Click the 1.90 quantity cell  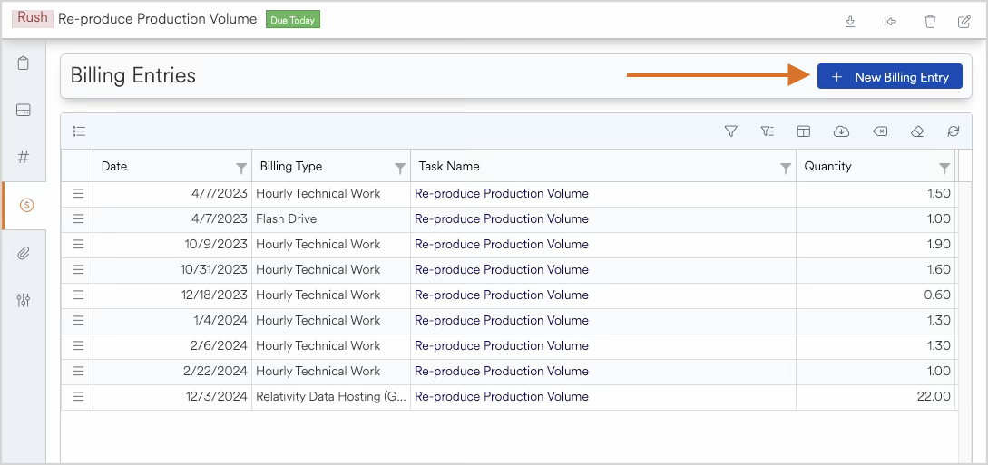(876, 244)
